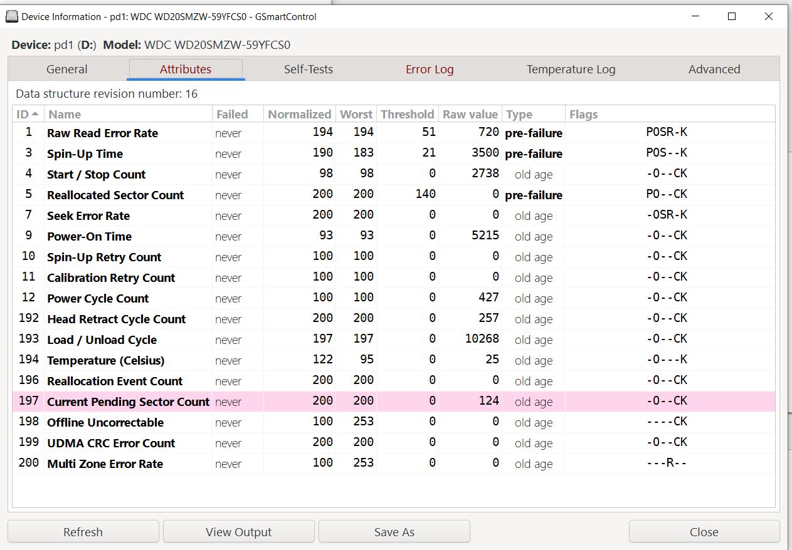
Task: Sort by the Normalized column header
Action: 300,114
